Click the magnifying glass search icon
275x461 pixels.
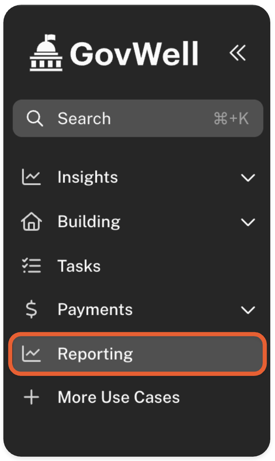(35, 119)
